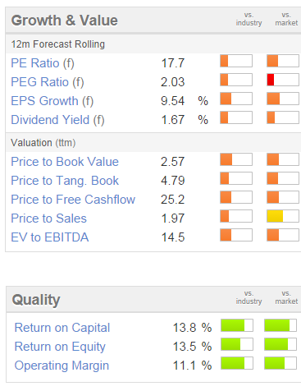
Task: Click the EPS Growth (f) link
Action: click(x=52, y=101)
